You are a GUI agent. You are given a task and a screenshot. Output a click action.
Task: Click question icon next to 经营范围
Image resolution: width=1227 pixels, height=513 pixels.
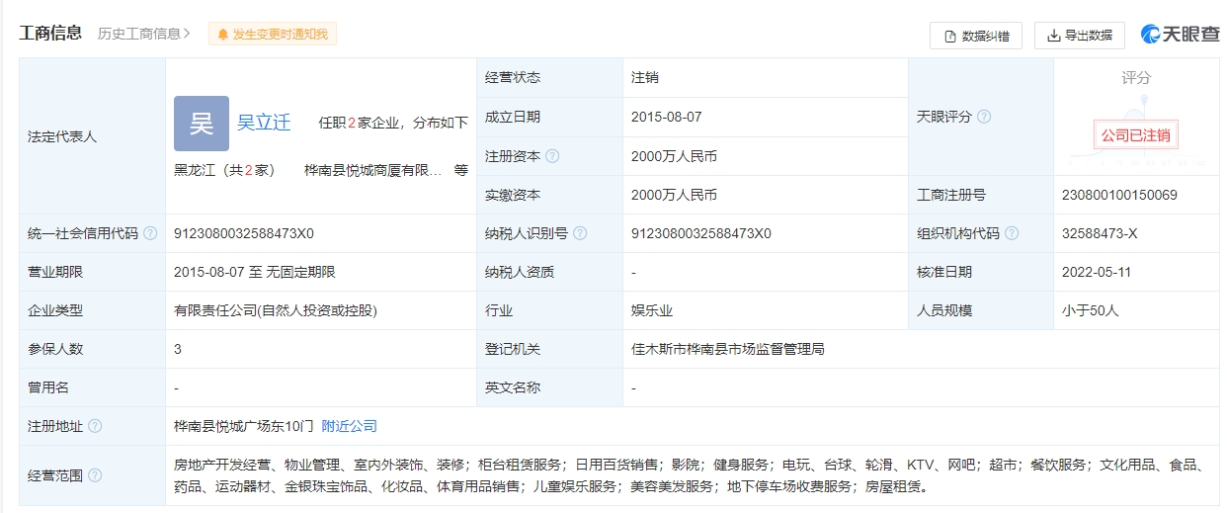coord(95,475)
